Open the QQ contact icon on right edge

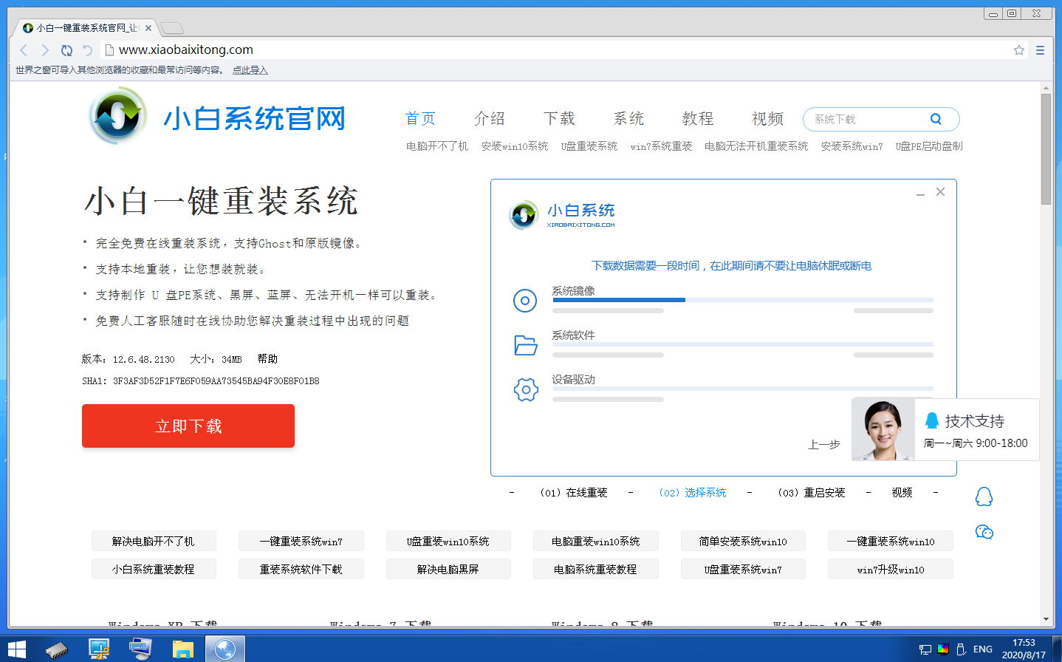tap(985, 496)
